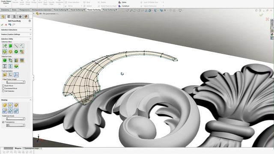
Task: Click the Curvature display icon
Action: pos(120,6)
